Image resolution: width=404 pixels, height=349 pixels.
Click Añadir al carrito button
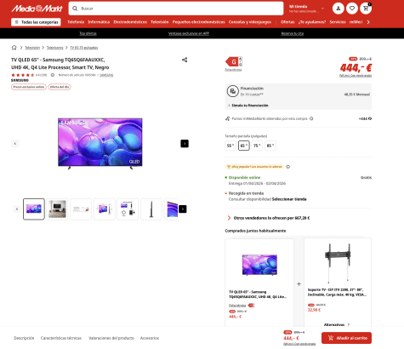(x=346, y=338)
